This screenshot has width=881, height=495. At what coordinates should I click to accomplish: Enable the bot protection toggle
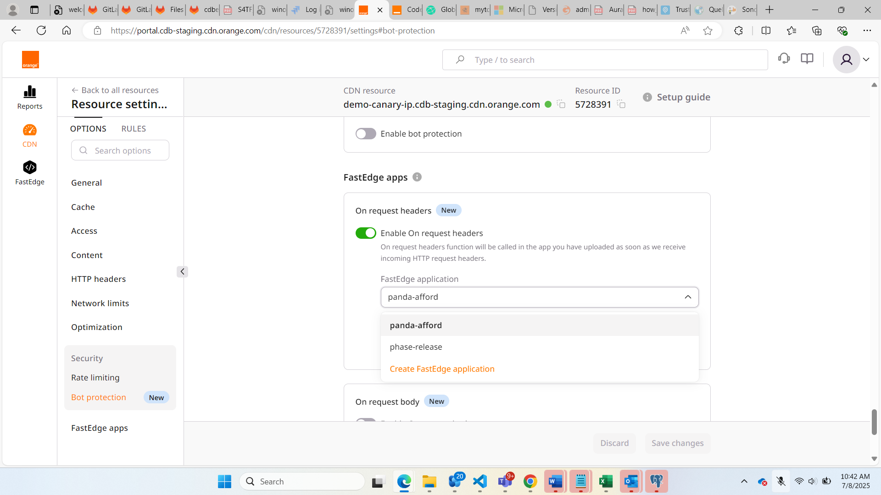click(x=366, y=133)
